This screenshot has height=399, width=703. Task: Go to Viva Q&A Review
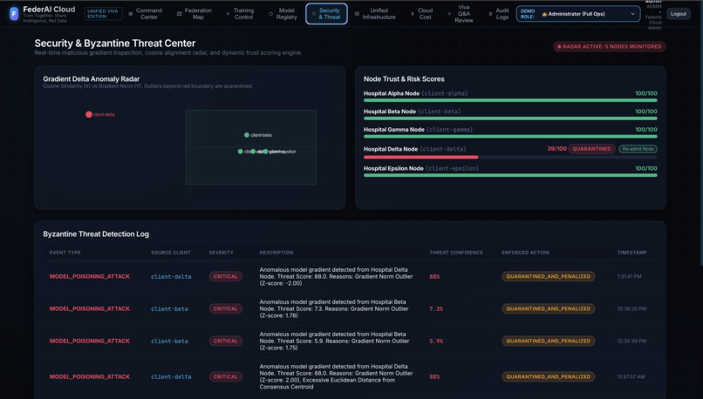[461, 14]
